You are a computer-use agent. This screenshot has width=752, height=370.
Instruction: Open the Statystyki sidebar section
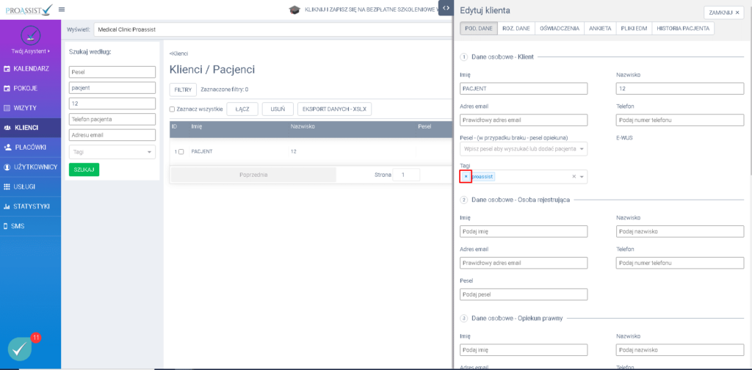point(30,206)
